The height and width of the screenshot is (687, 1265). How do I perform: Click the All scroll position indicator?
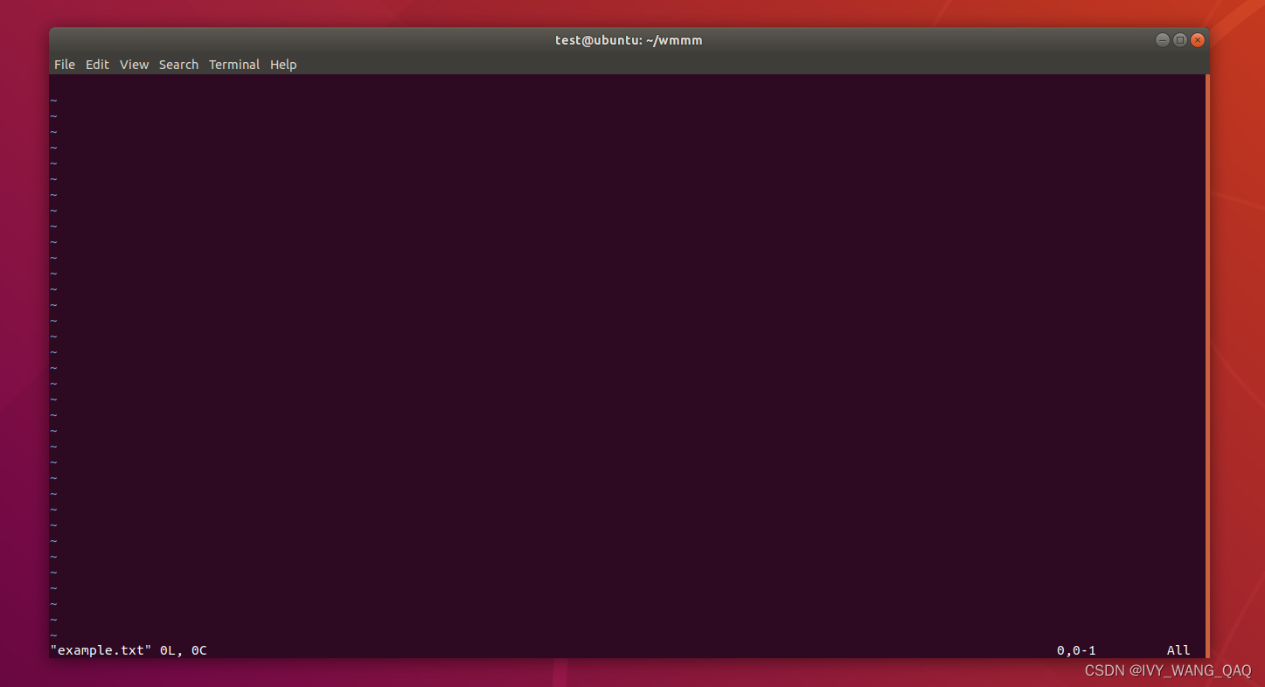1178,649
